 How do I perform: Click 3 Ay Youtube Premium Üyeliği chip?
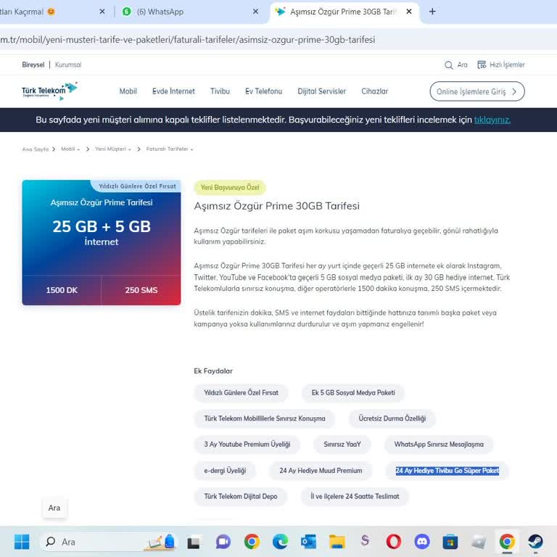coord(247,445)
